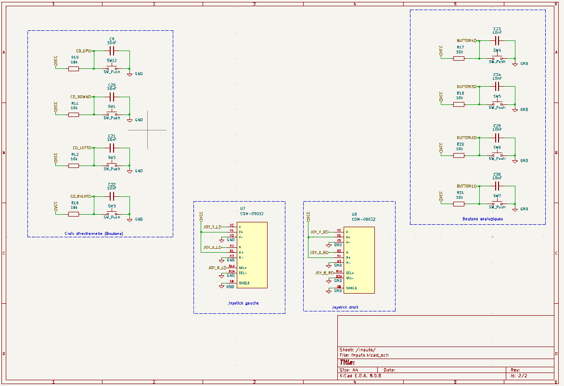Screen dimensions: 564x386
Task: Select the U8 joystick component body
Action: pos(359,260)
